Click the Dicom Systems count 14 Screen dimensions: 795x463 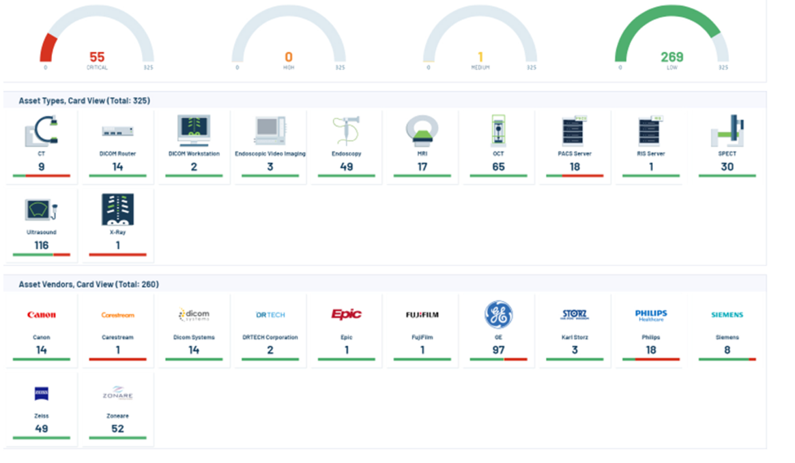point(194,350)
